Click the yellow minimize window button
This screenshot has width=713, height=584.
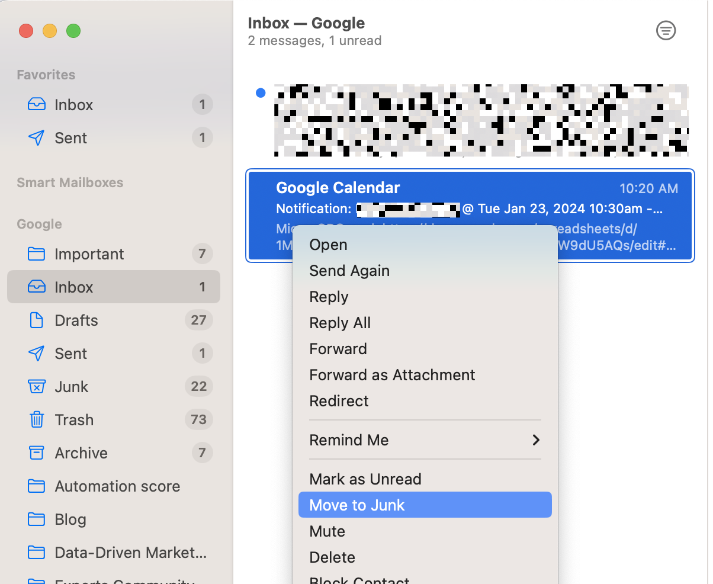(x=50, y=31)
